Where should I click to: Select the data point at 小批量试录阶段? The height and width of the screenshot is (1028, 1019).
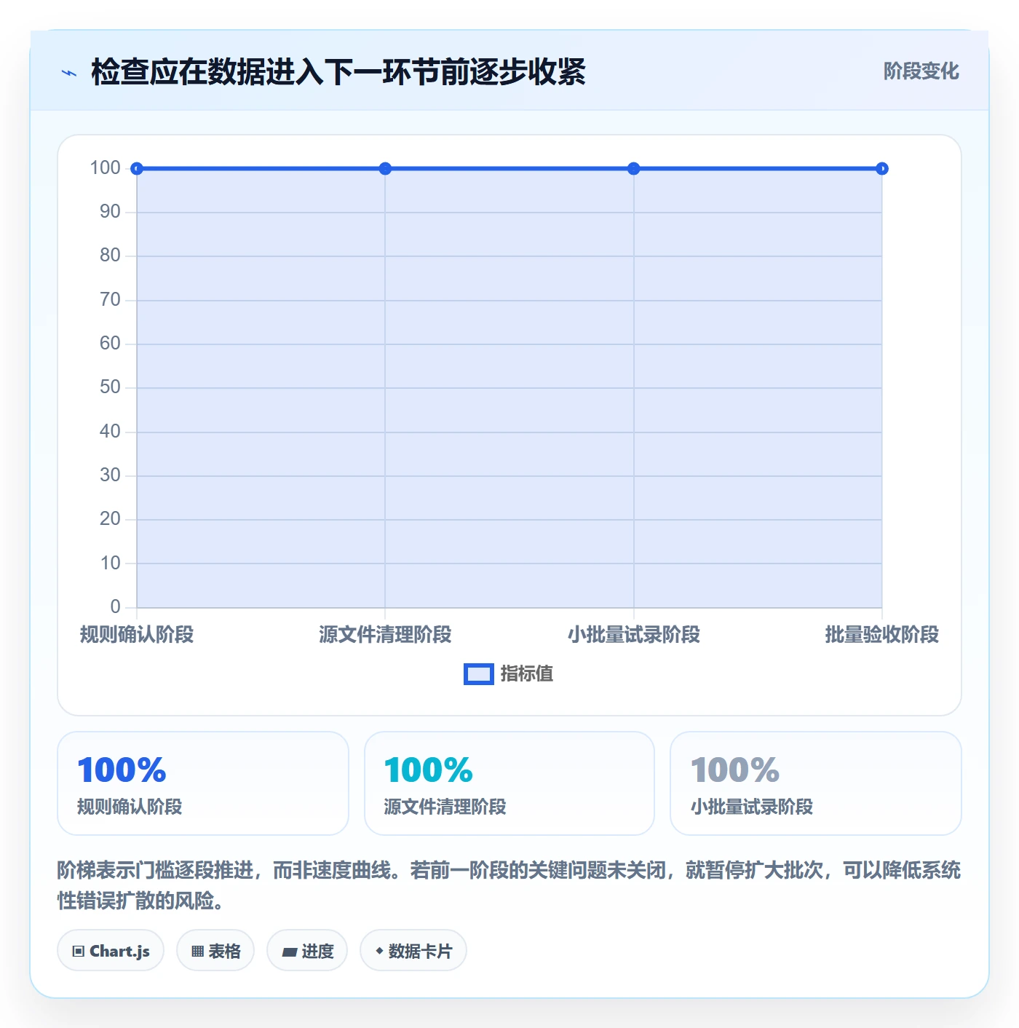[x=634, y=169]
